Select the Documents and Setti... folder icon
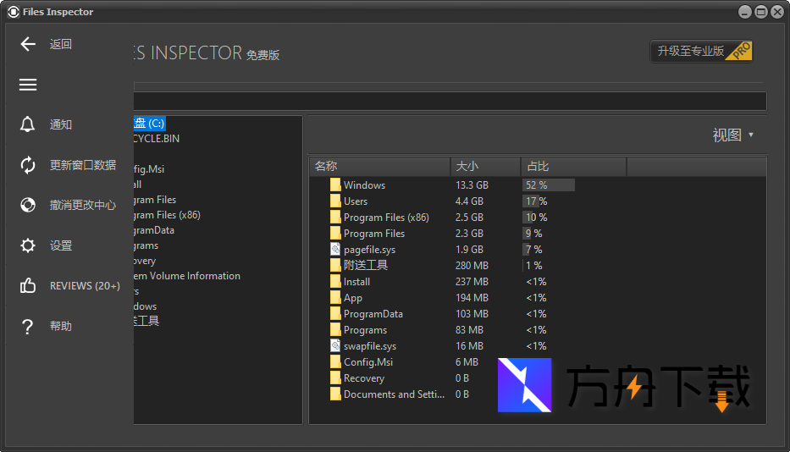Screen dimensions: 790x452 click(335, 394)
